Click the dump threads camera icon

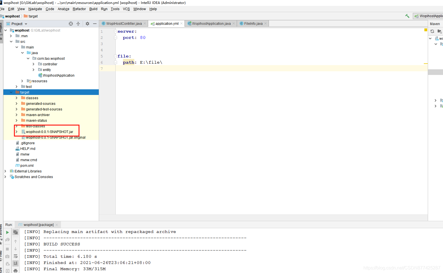coord(7,256)
